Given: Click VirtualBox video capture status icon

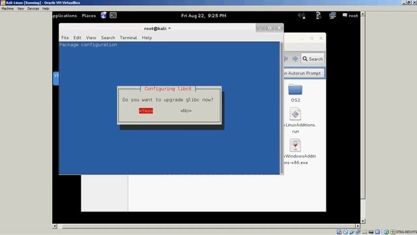Looking at the screenshot, I should 371,232.
